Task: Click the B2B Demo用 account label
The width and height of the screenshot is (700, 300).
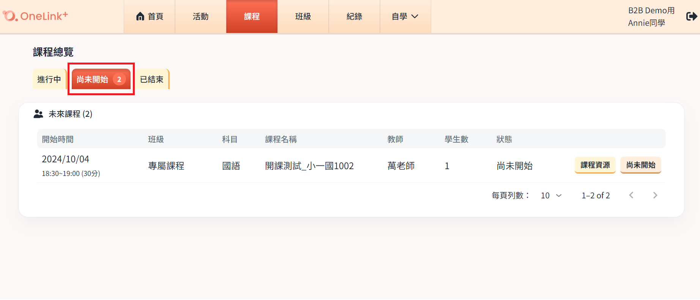Action: point(651,10)
